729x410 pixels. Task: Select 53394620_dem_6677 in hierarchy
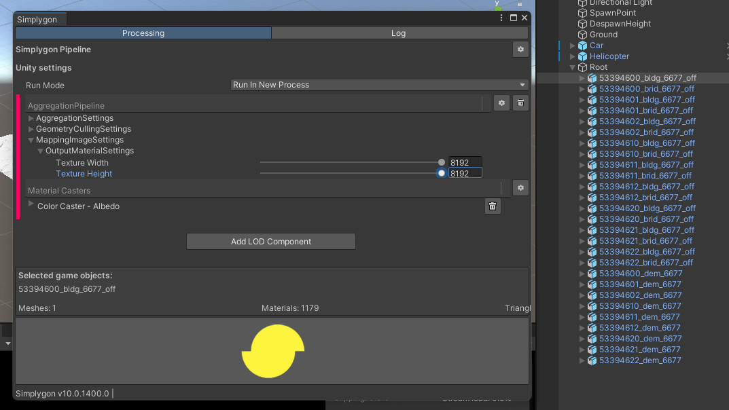[x=640, y=339]
